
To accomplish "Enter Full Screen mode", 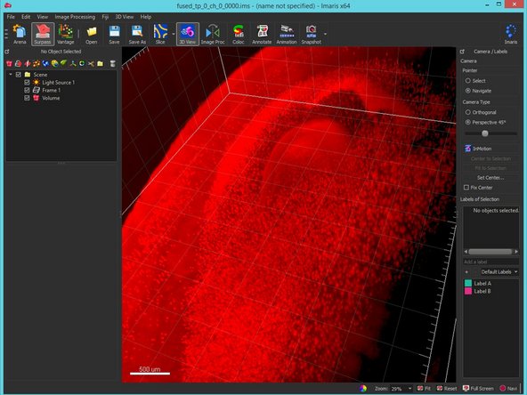I will coord(478,389).
